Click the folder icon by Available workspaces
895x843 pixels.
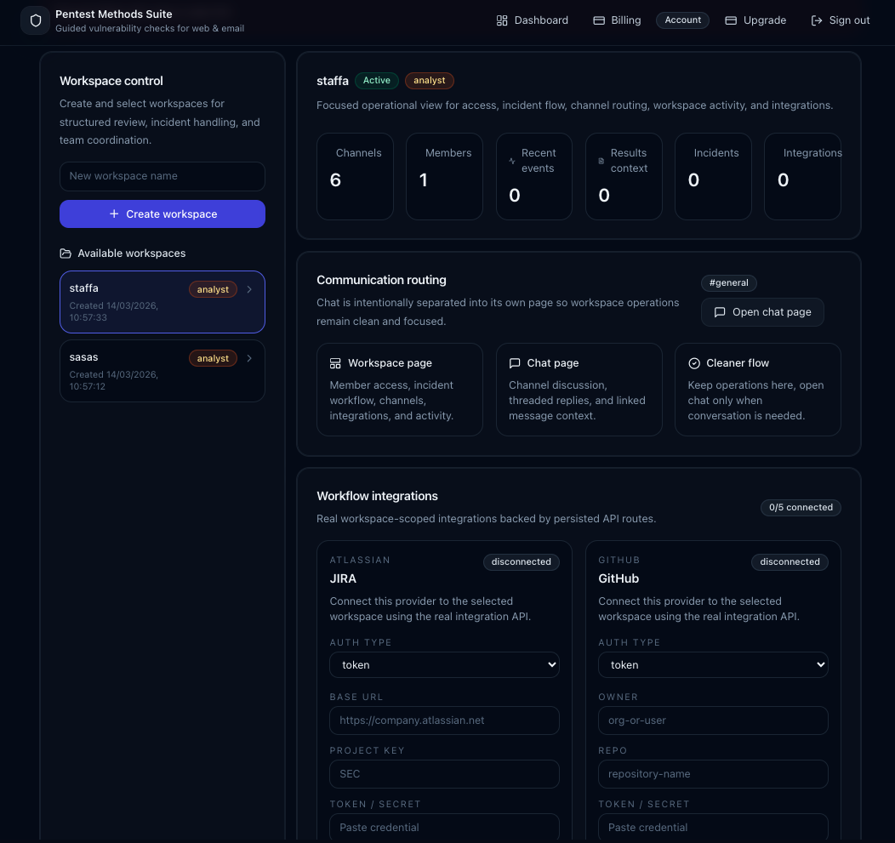click(x=66, y=253)
